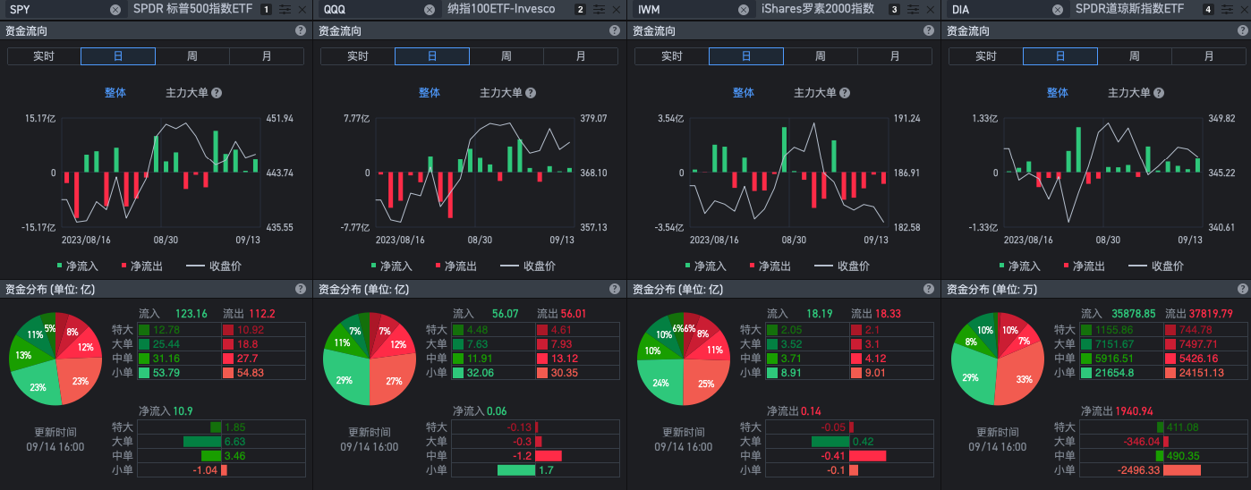Switch DIA panel to 月 view
Image resolution: width=1251 pixels, height=490 pixels.
pos(1210,56)
